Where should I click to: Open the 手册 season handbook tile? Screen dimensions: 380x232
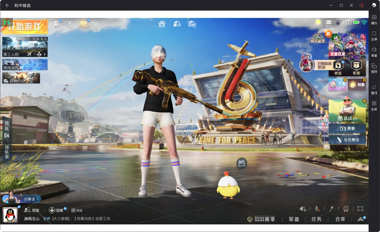[x=338, y=84]
